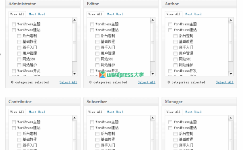Click scroll up arrow in Manager list
The width and height of the screenshot is (243, 150).
pyautogui.click(x=231, y=118)
